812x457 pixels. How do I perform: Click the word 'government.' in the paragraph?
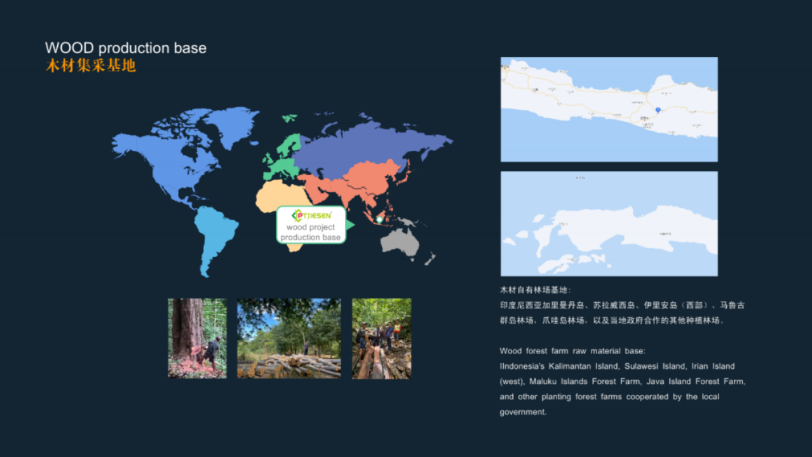(x=523, y=412)
